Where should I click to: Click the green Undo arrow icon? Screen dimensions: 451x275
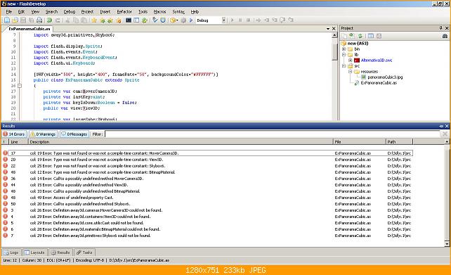coord(49,20)
